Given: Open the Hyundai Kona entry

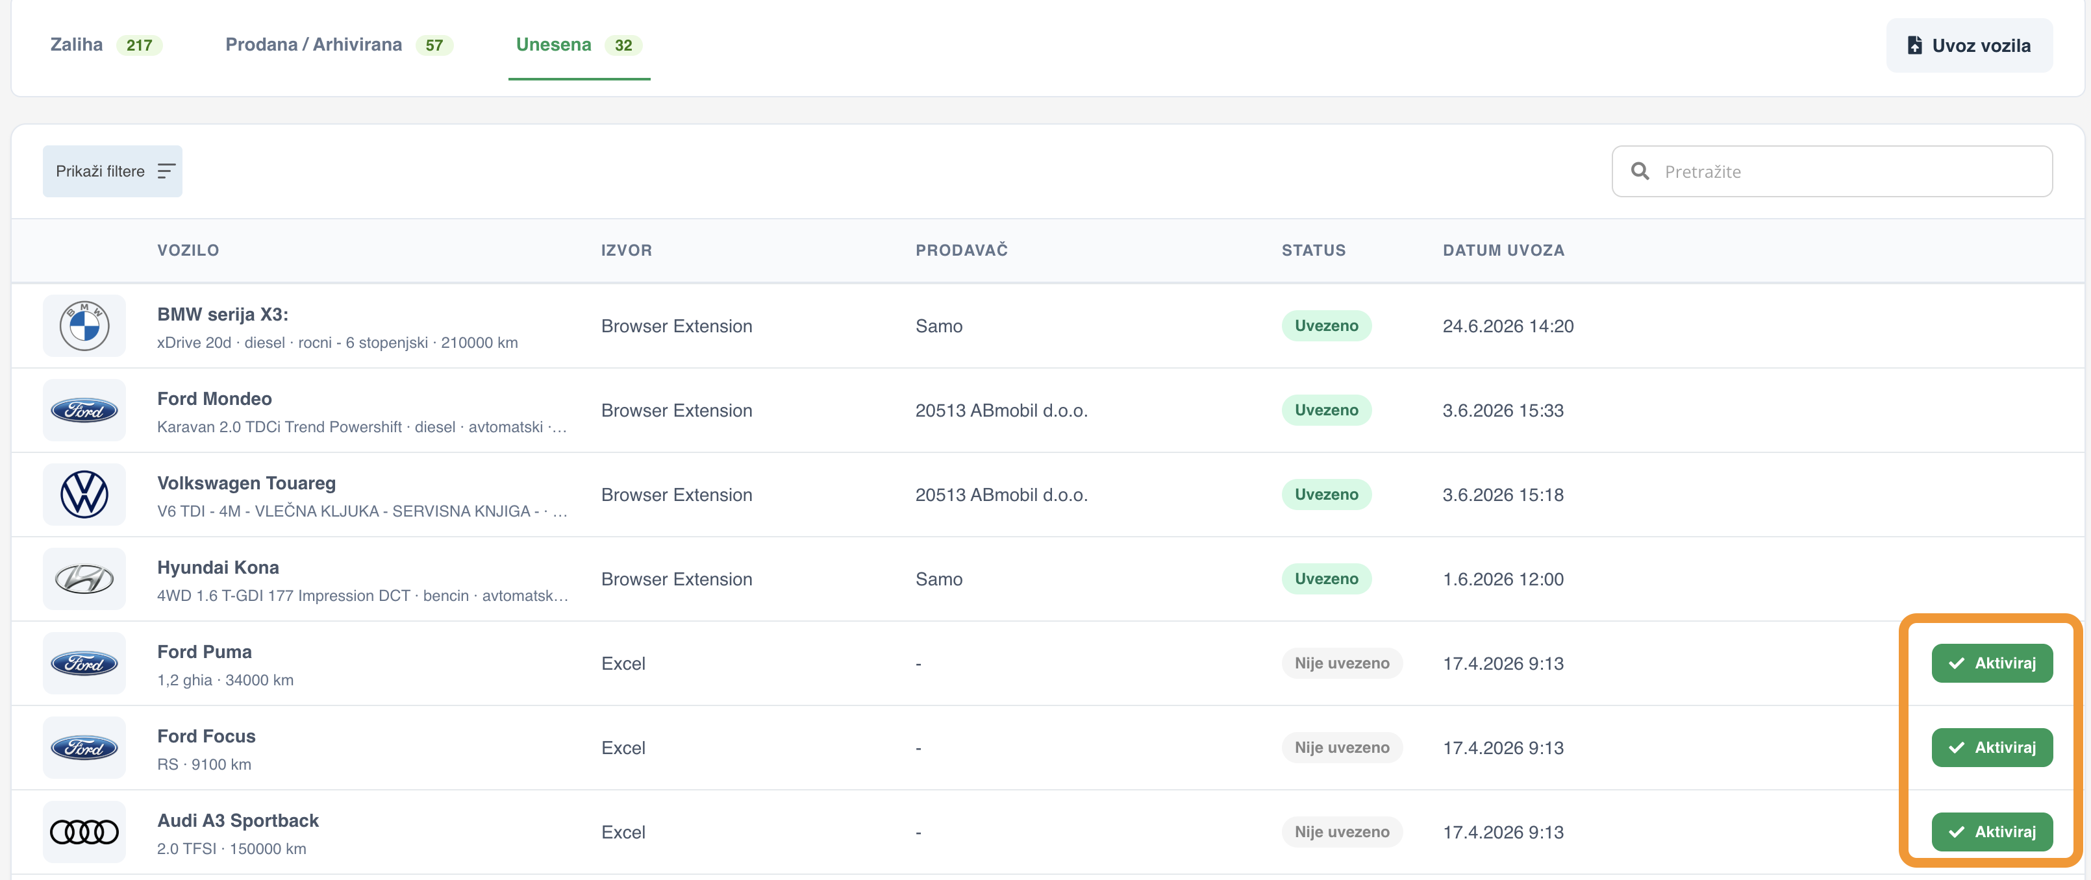Looking at the screenshot, I should [218, 568].
